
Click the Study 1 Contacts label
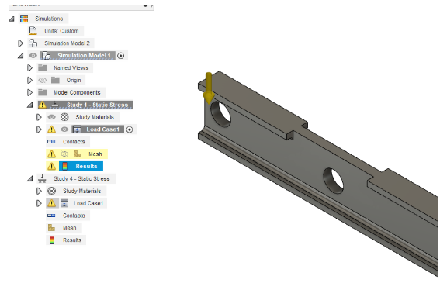click(x=74, y=142)
